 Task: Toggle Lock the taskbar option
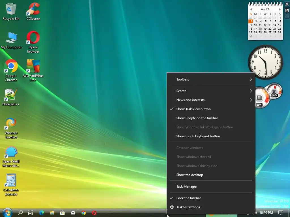211,198
